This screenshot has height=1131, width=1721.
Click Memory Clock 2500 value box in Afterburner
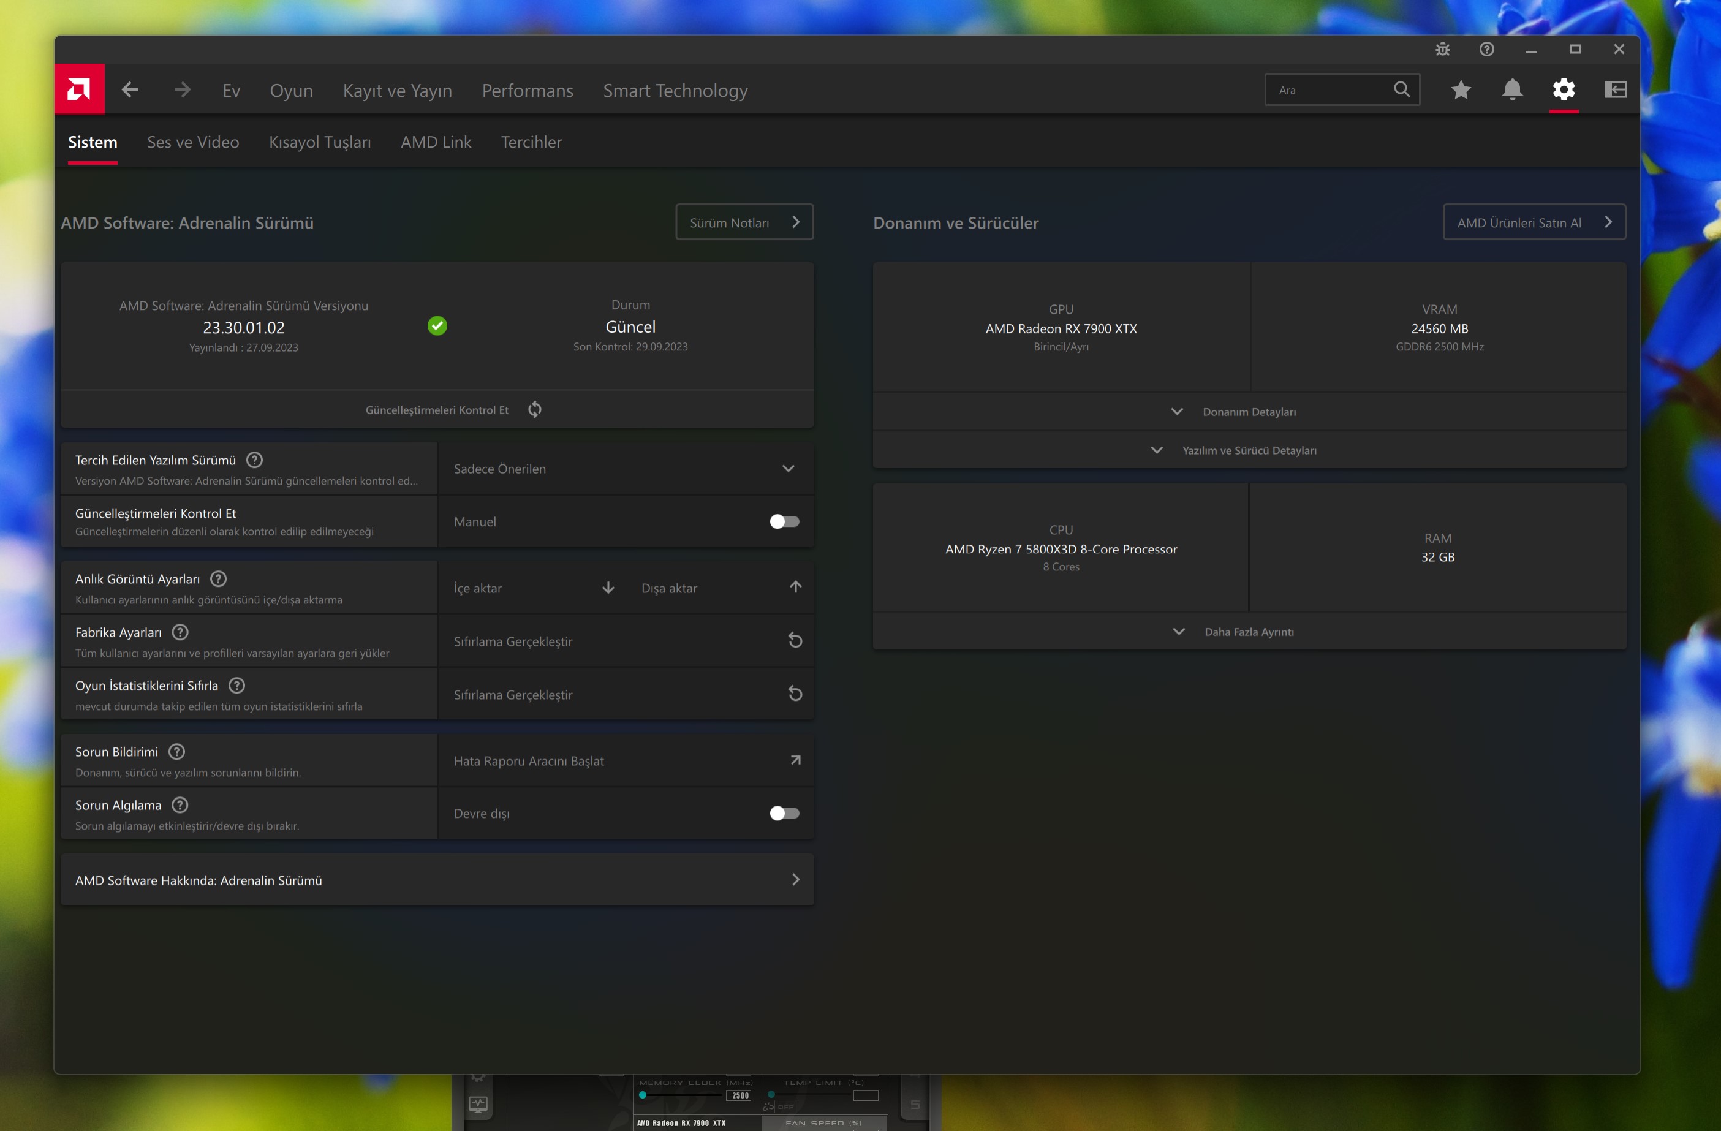click(738, 1095)
